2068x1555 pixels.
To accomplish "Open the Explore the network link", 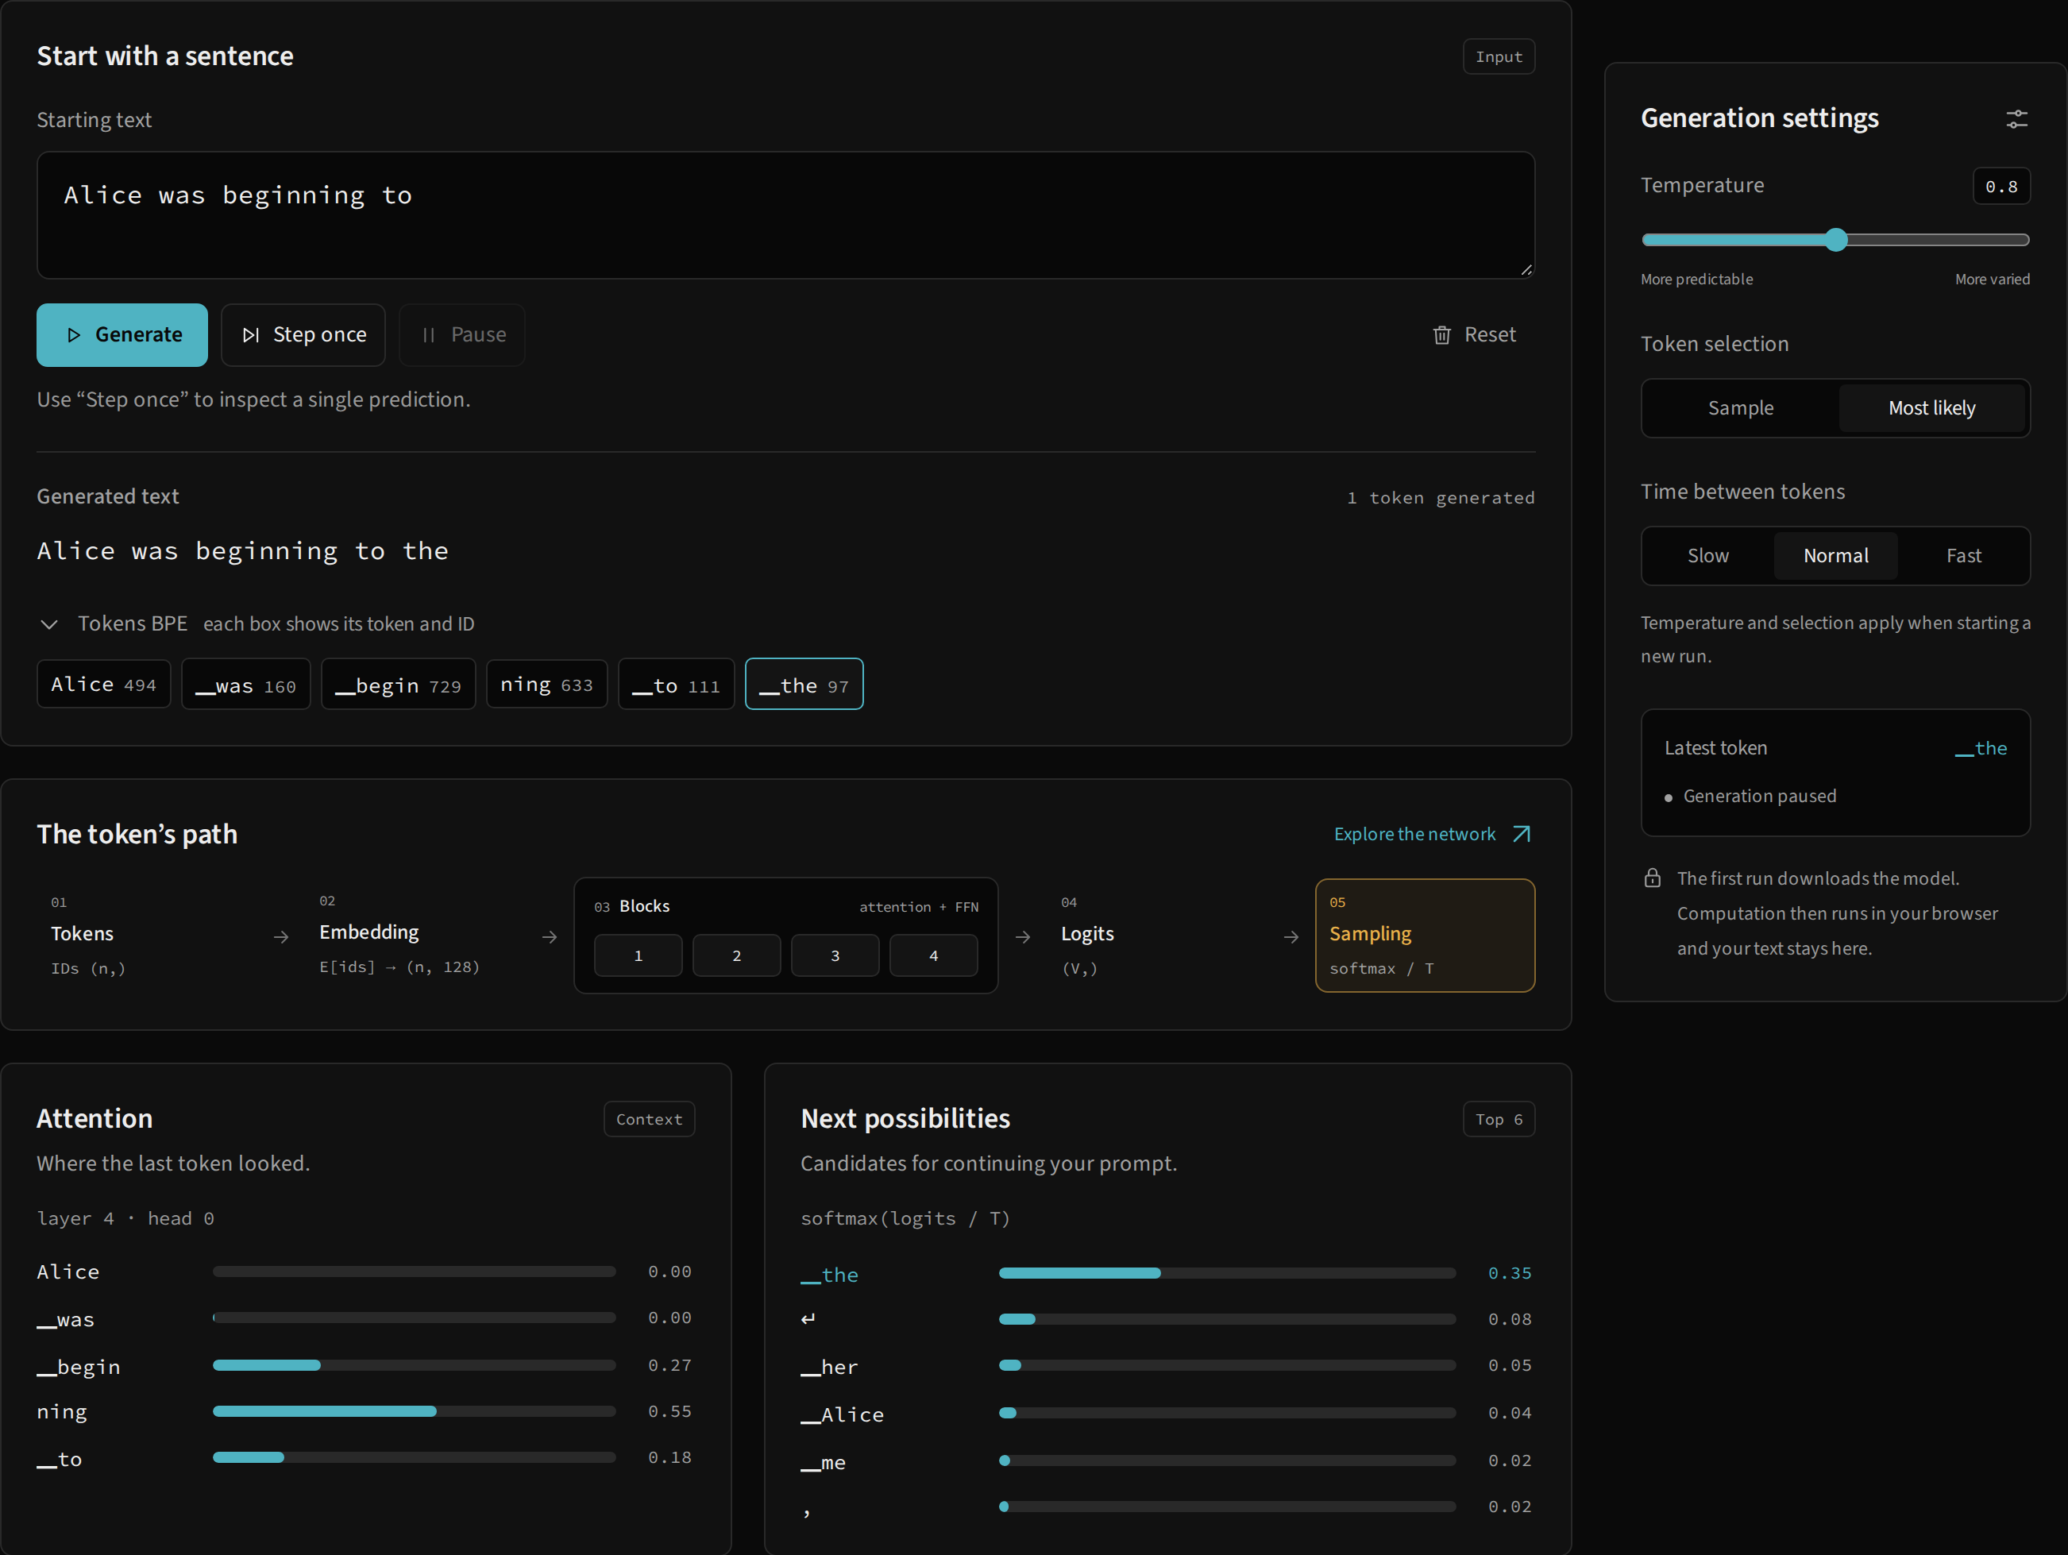I will pyautogui.click(x=1432, y=834).
